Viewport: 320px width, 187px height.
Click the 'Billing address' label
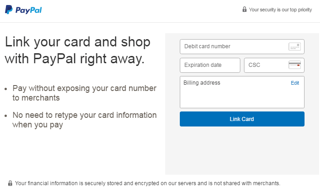pyautogui.click(x=202, y=83)
